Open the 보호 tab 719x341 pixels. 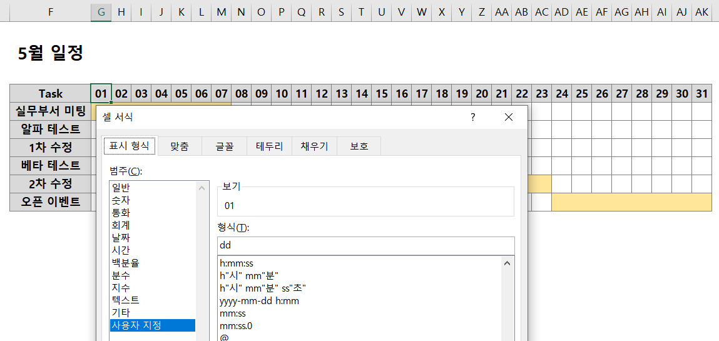359,146
